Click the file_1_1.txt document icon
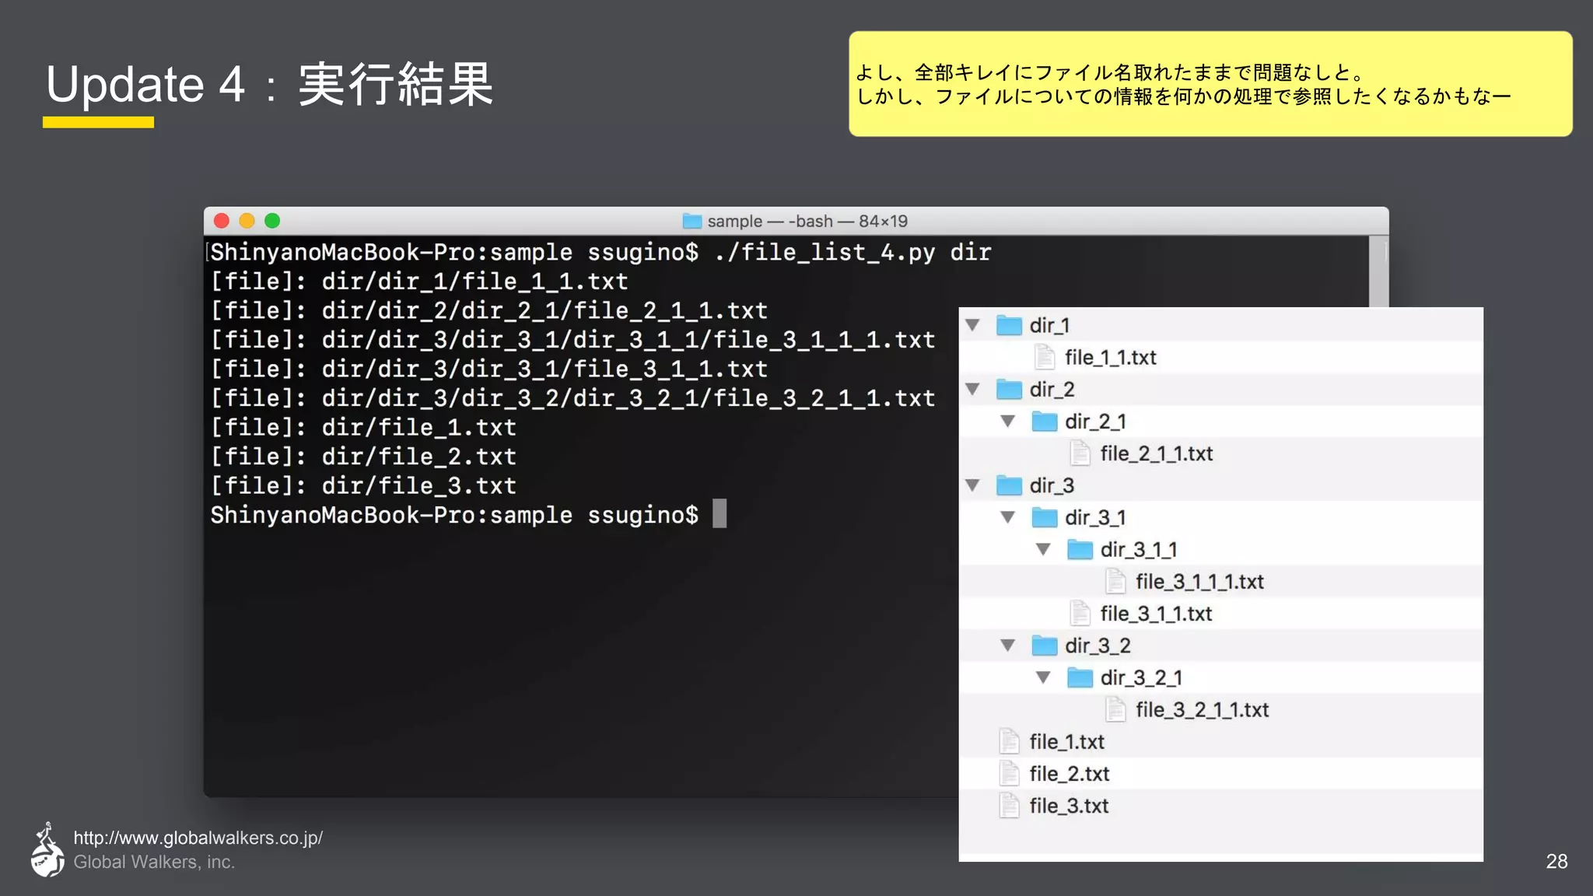1593x896 pixels. (1045, 357)
